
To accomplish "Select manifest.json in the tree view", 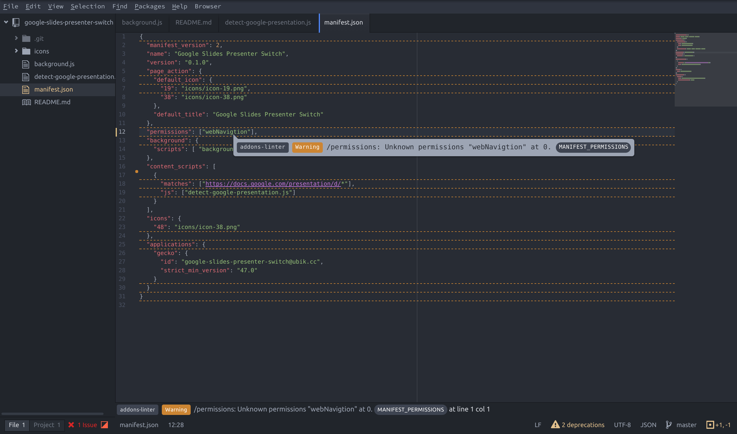I will point(54,89).
